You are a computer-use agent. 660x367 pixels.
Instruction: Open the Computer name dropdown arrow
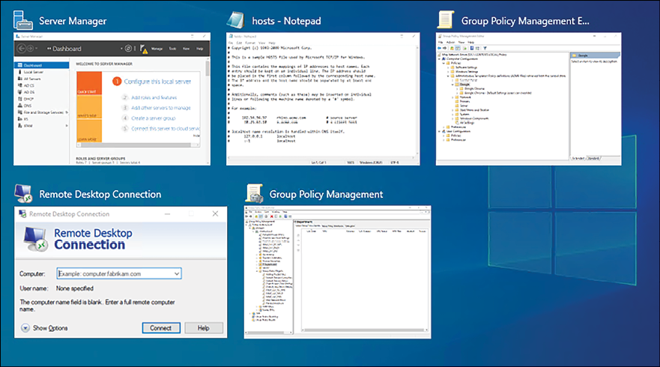177,273
